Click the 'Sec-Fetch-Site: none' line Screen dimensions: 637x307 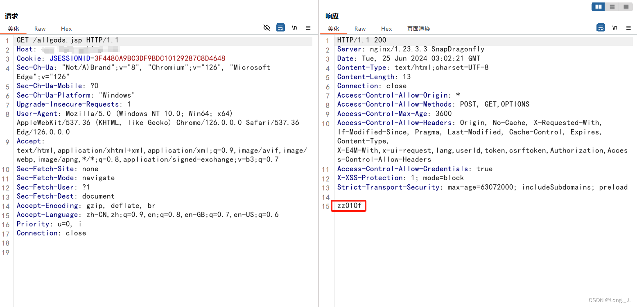58,169
